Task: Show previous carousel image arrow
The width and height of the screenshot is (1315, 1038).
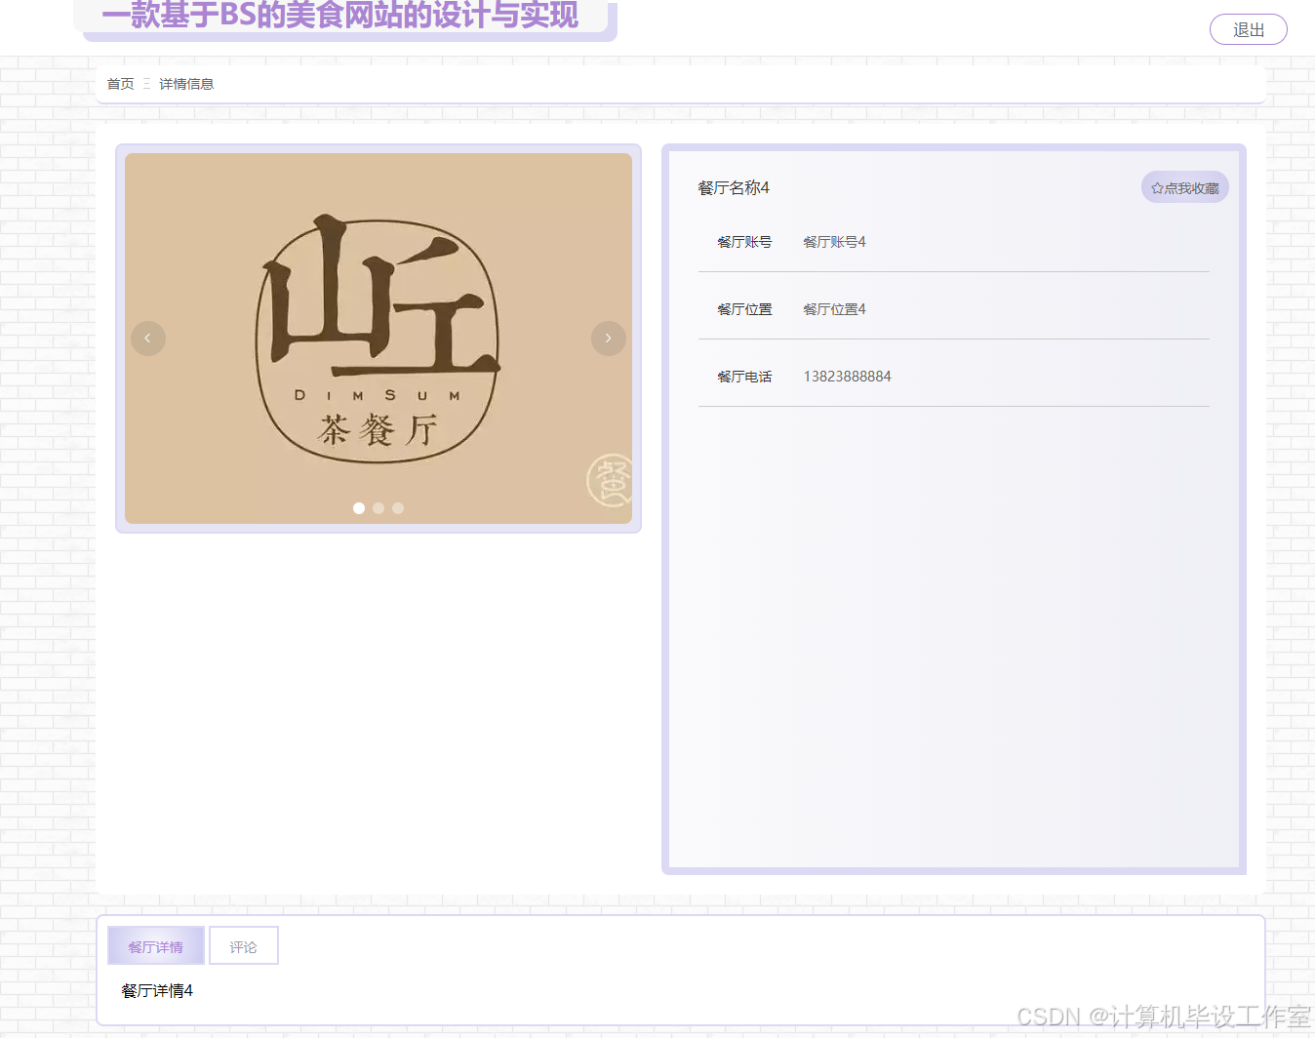Action: click(x=148, y=339)
